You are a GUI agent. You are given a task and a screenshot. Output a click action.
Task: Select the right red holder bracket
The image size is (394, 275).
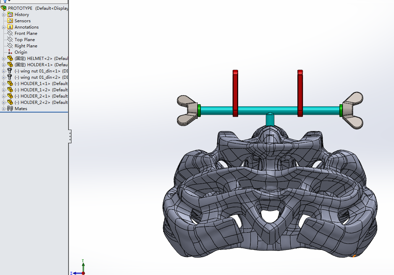tap(300, 93)
